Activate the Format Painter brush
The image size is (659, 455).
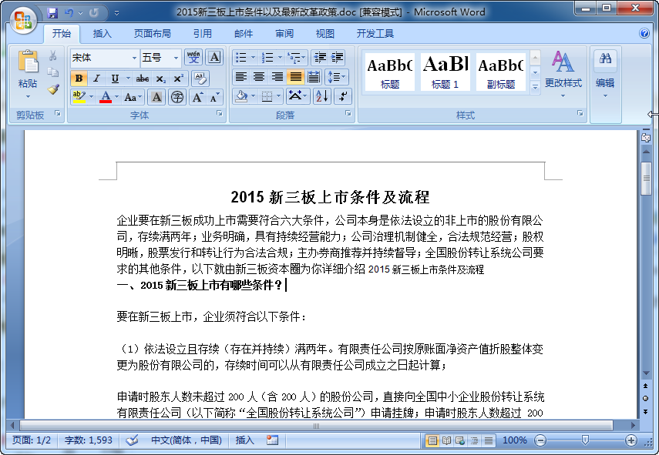[53, 89]
